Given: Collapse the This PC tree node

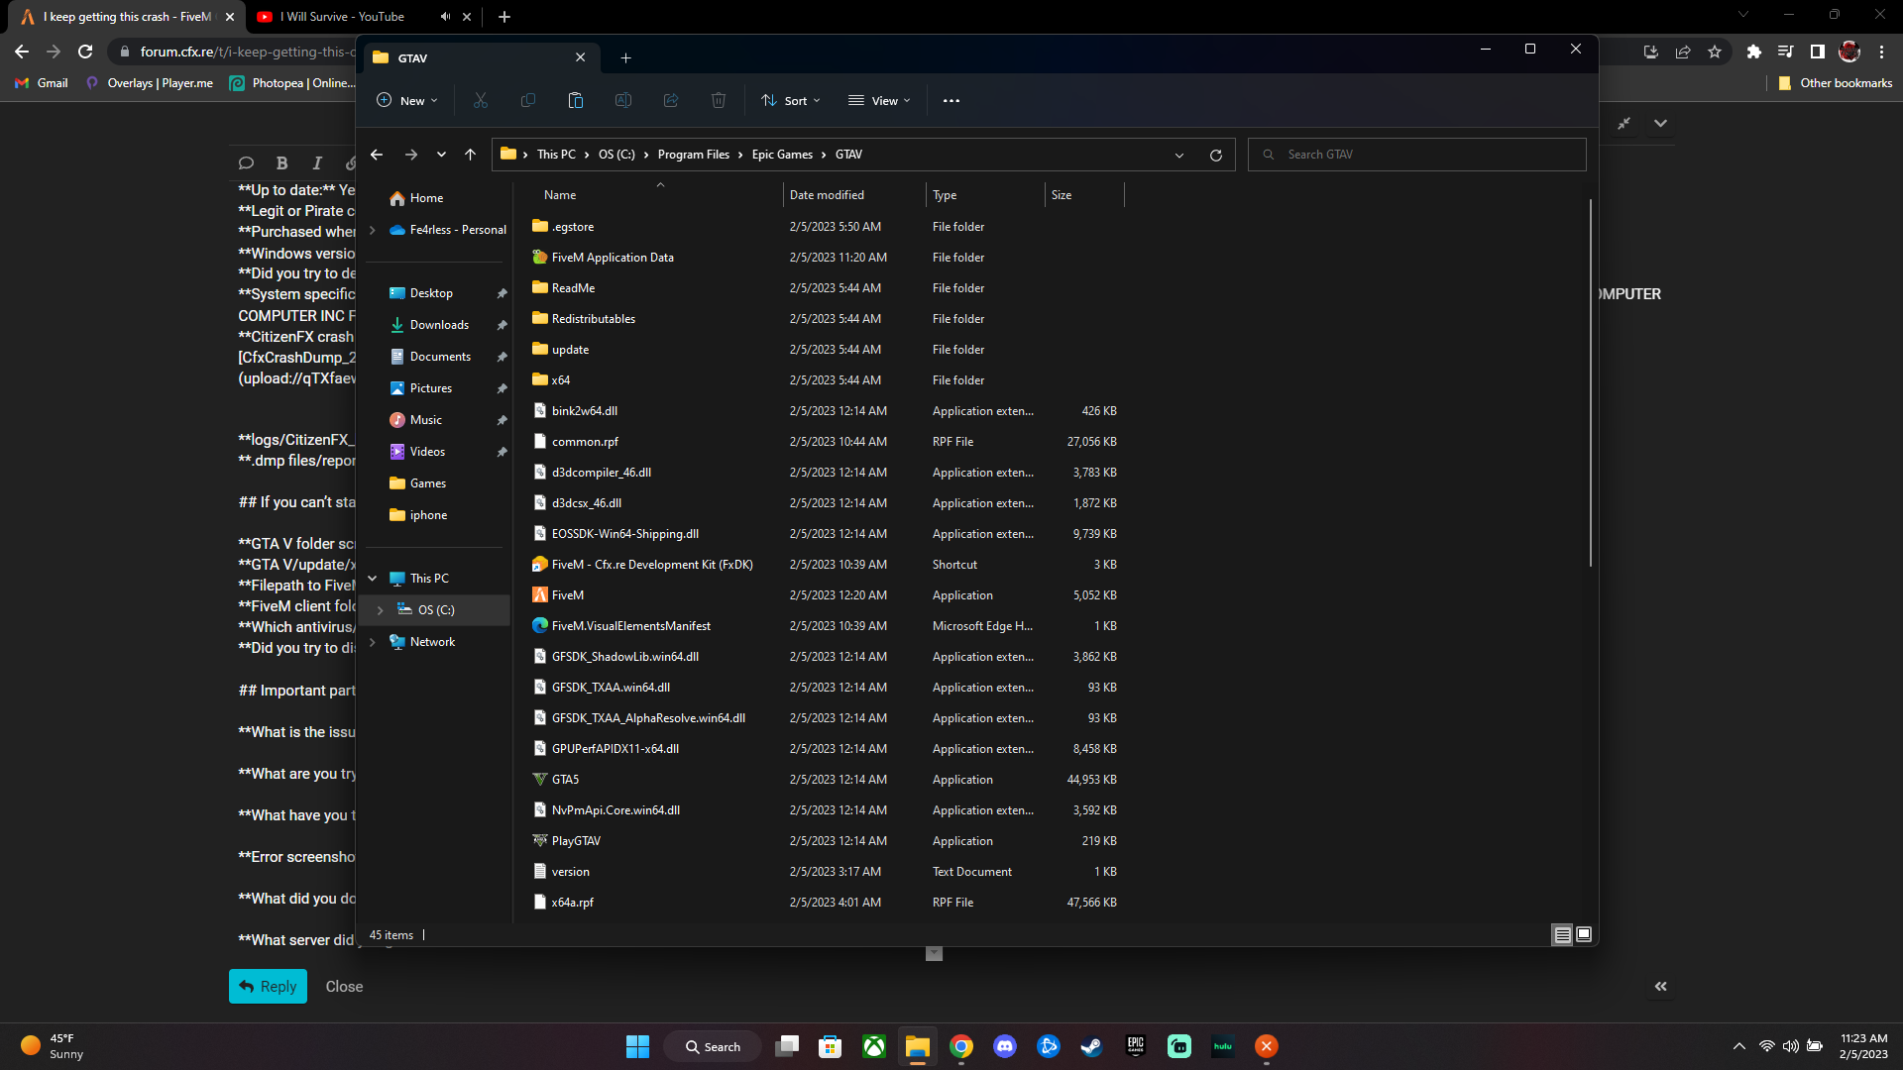Looking at the screenshot, I should (x=373, y=579).
